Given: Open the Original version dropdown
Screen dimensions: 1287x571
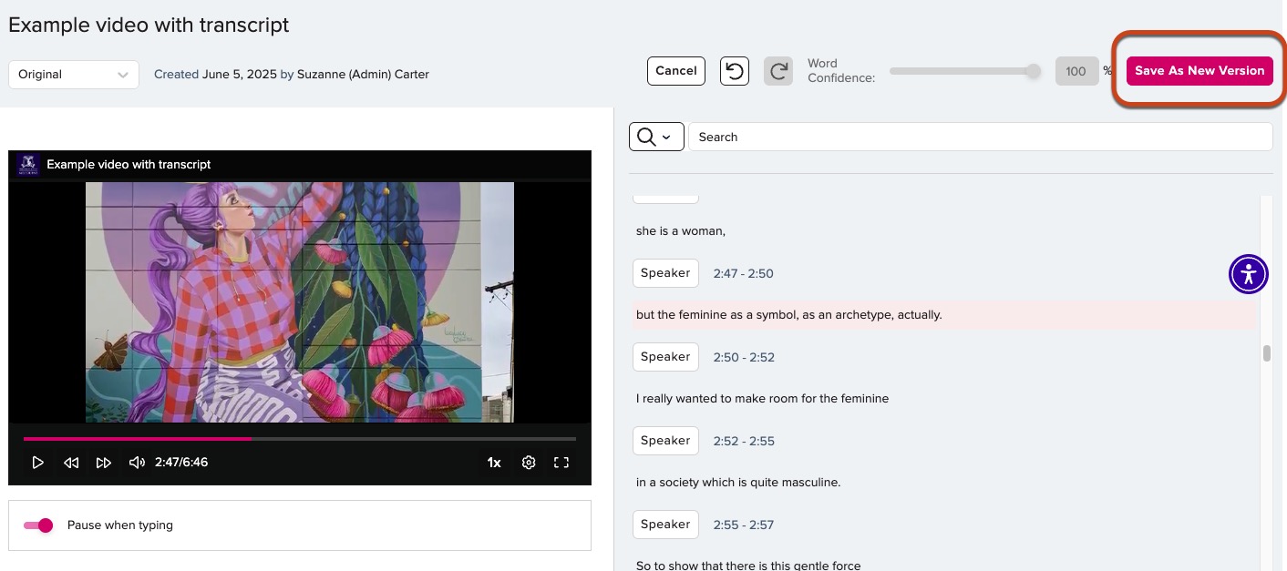Looking at the screenshot, I should tap(74, 75).
